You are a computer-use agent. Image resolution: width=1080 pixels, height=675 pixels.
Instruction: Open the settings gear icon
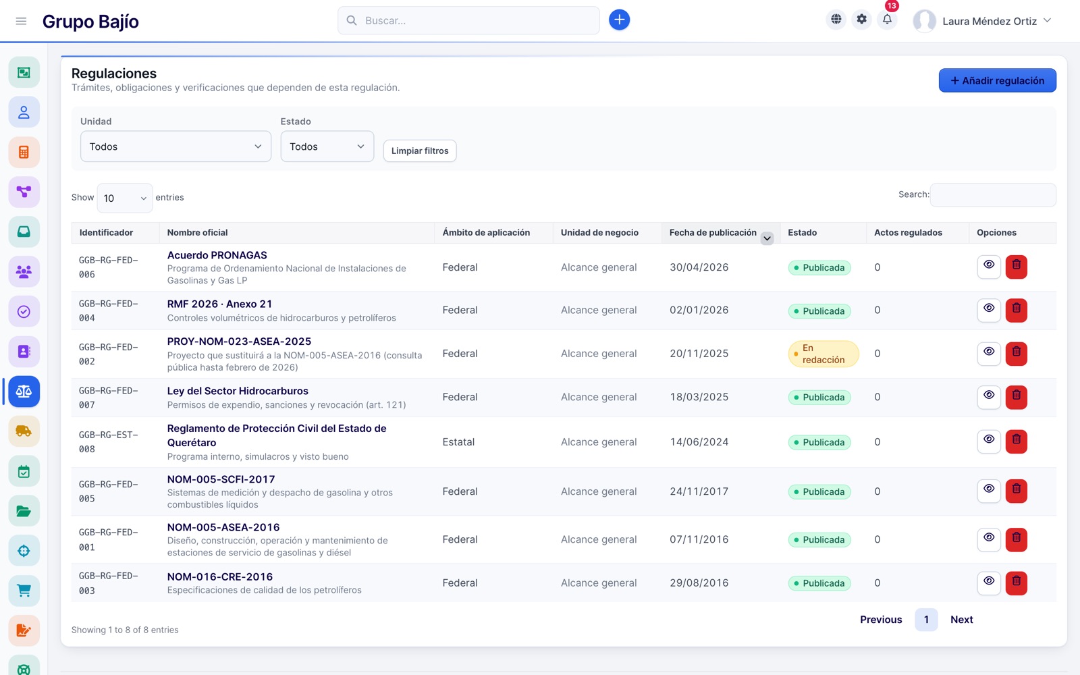(x=862, y=20)
